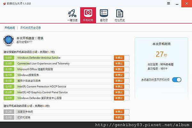Switch to 开机时间 sub-tab

point(10,28)
